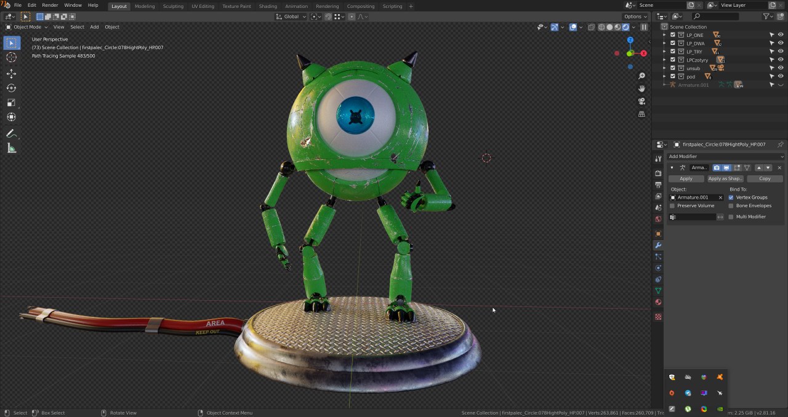Open the Shading workspace tab

pyautogui.click(x=268, y=6)
